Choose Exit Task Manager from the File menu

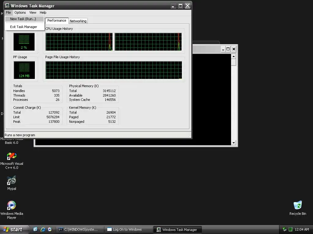[x=24, y=27]
